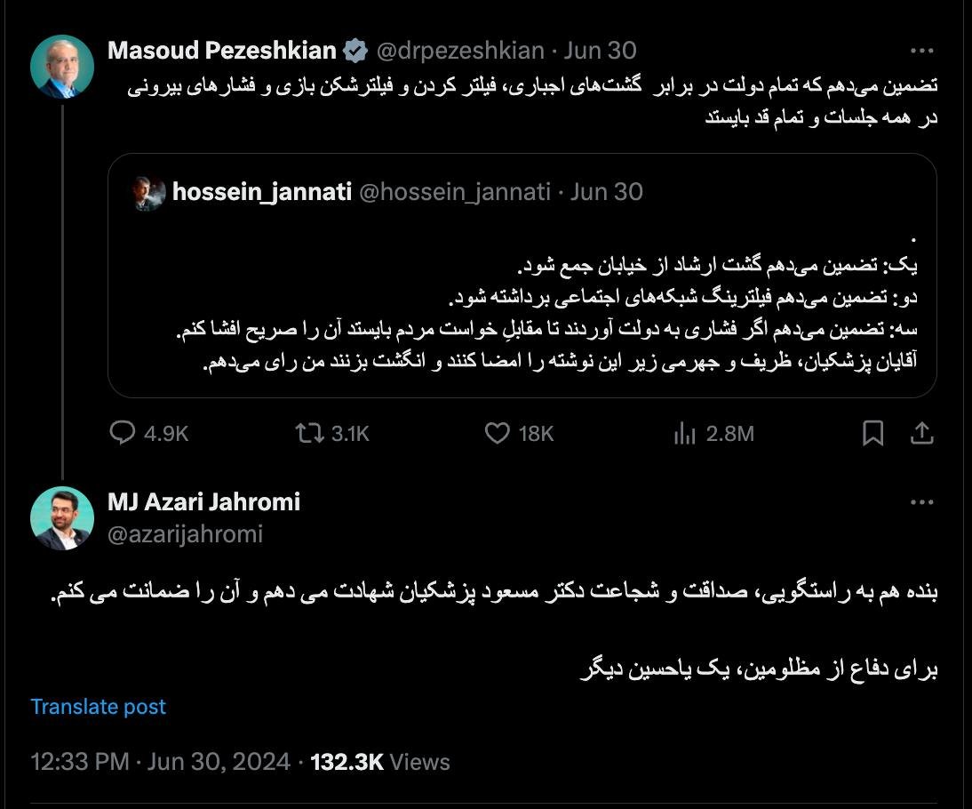Click the 12:33 PM · Jun 30, 2024 timestamp
Viewport: 972px width, 809px height.
click(161, 762)
